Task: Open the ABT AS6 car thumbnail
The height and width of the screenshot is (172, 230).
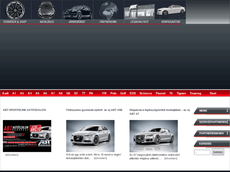Action: click(90, 136)
